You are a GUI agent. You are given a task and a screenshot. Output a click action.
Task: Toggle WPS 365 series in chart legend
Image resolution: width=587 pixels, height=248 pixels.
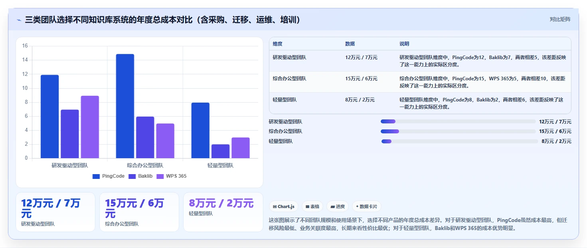[x=172, y=176]
